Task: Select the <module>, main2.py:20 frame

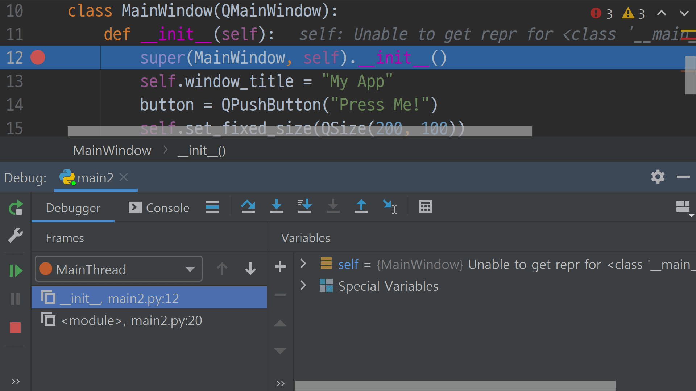Action: pyautogui.click(x=131, y=320)
